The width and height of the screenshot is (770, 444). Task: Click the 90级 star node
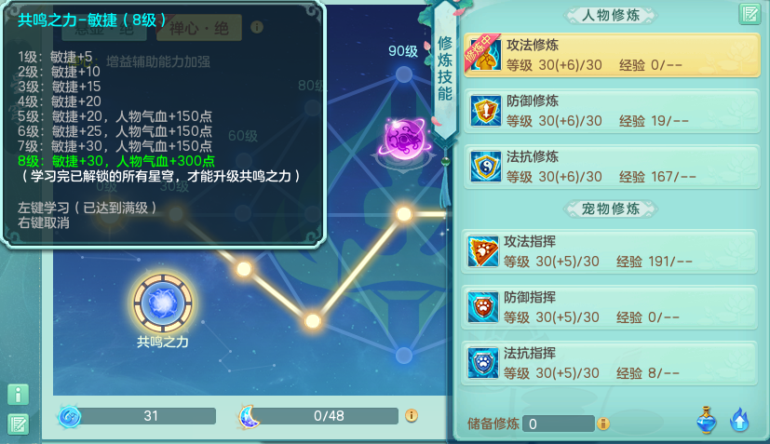click(x=404, y=74)
